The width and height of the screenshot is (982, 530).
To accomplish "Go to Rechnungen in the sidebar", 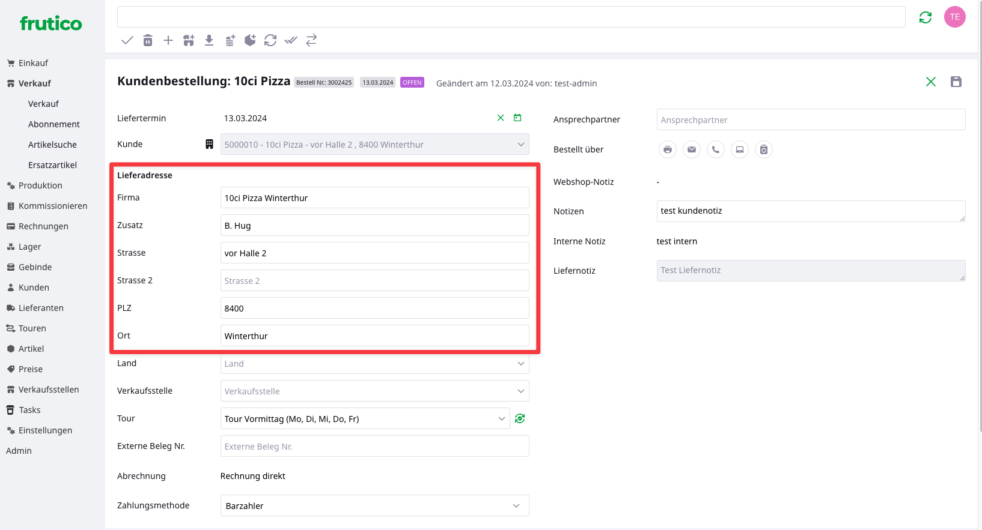I will (43, 226).
